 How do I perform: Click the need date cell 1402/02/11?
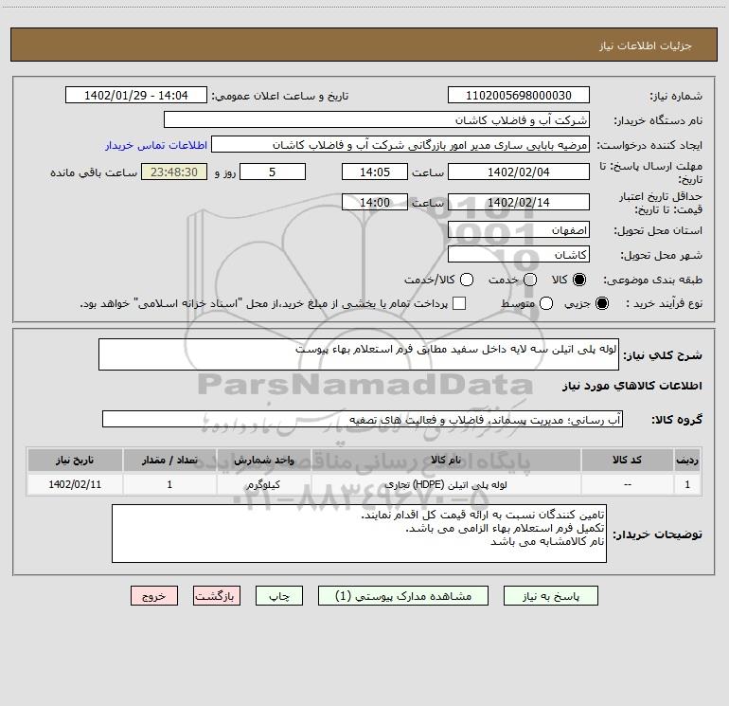coord(75,484)
